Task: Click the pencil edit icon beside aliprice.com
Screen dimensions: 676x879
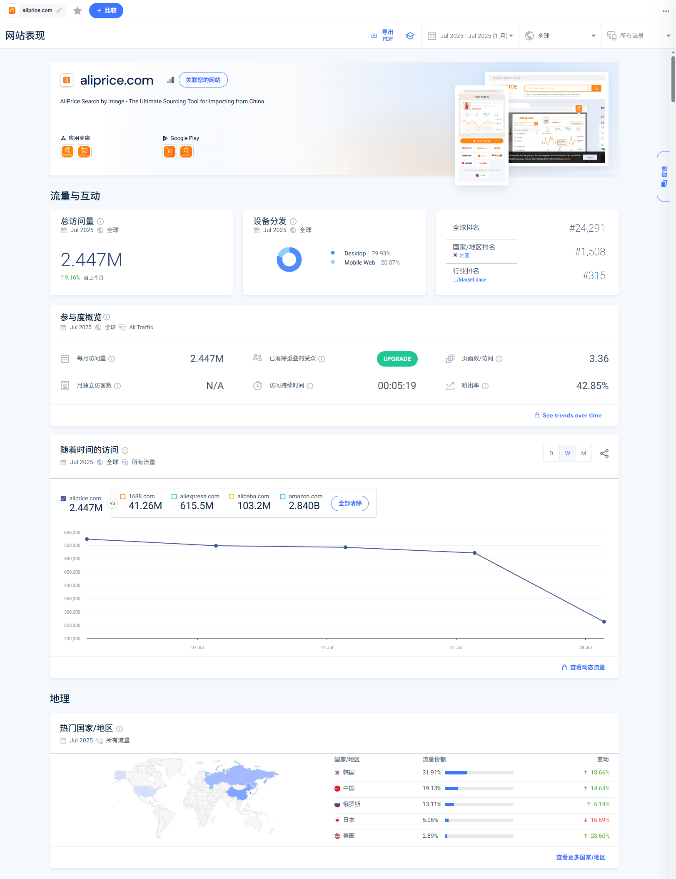Action: click(60, 10)
